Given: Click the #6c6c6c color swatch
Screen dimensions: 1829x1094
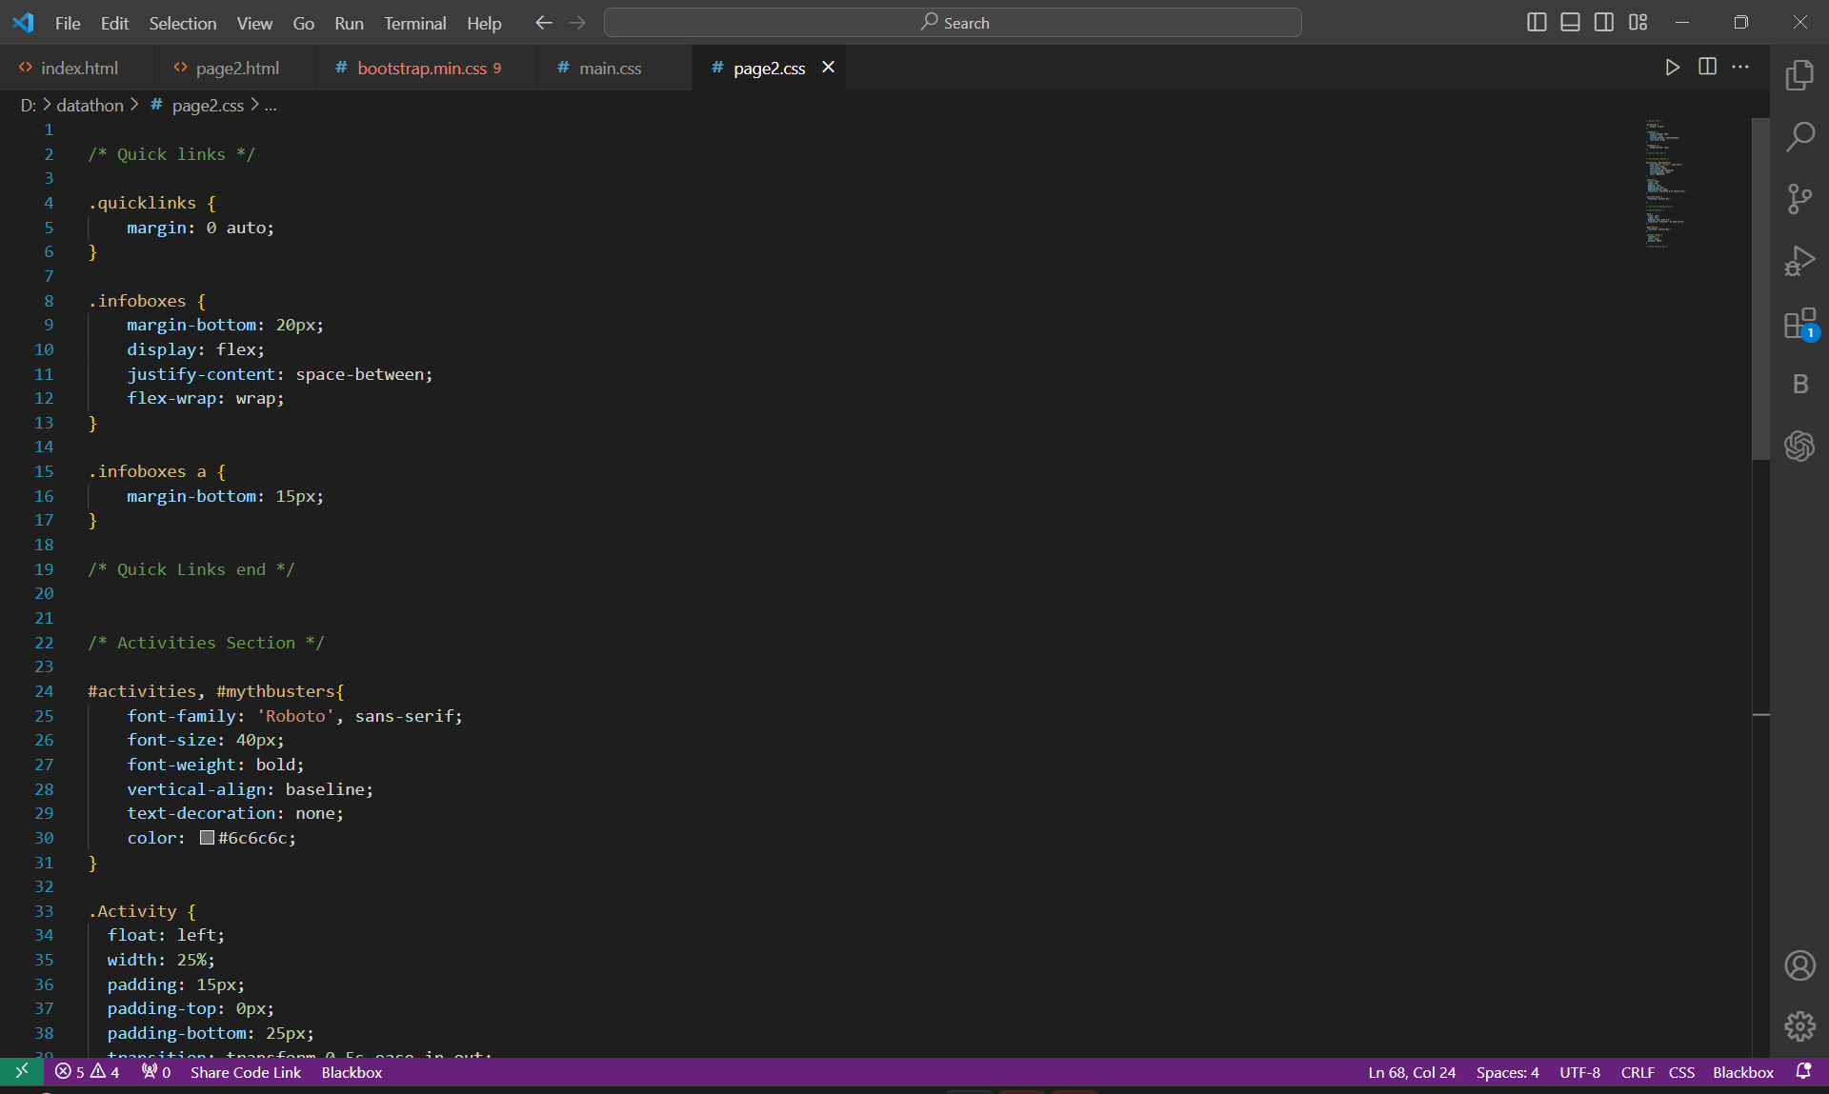Looking at the screenshot, I should coord(207,838).
